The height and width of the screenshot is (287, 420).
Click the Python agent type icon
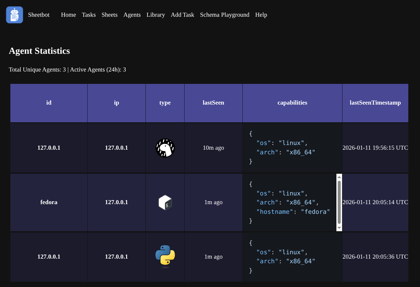click(165, 257)
